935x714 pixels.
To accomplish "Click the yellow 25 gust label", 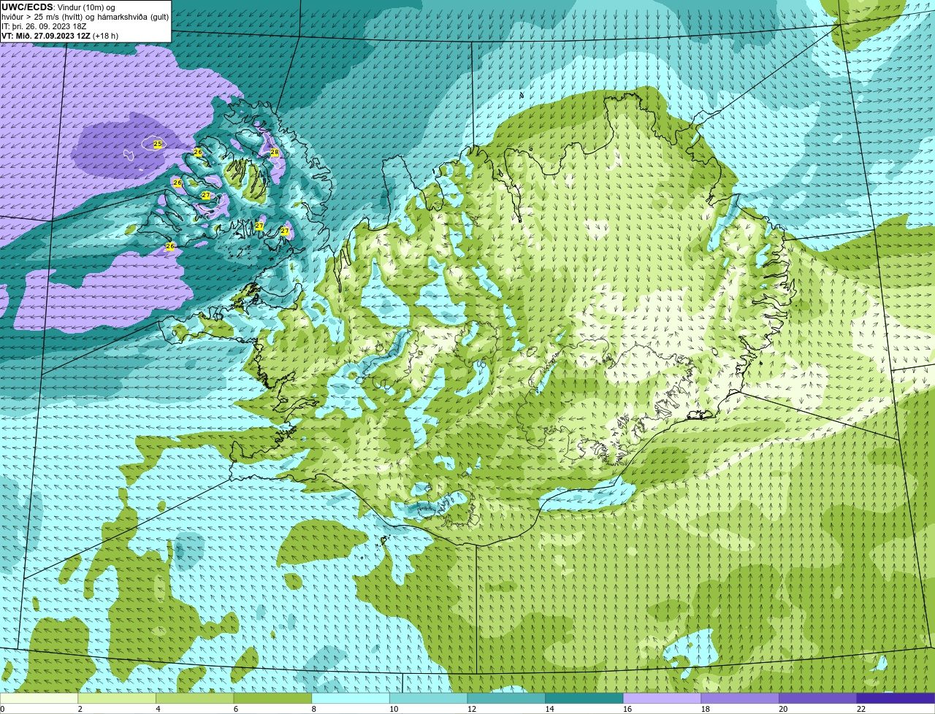I will 158,145.
